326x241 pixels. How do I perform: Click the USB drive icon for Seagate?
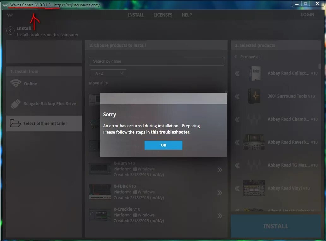pyautogui.click(x=15, y=104)
